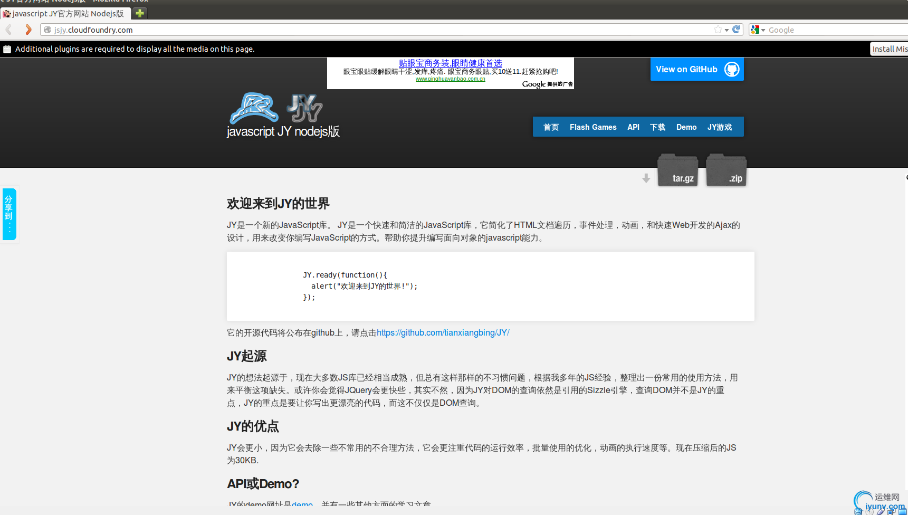Image resolution: width=908 pixels, height=515 pixels.
Task: Click ad URL www.qinghuayanbao.com.cn
Action: [451, 79]
